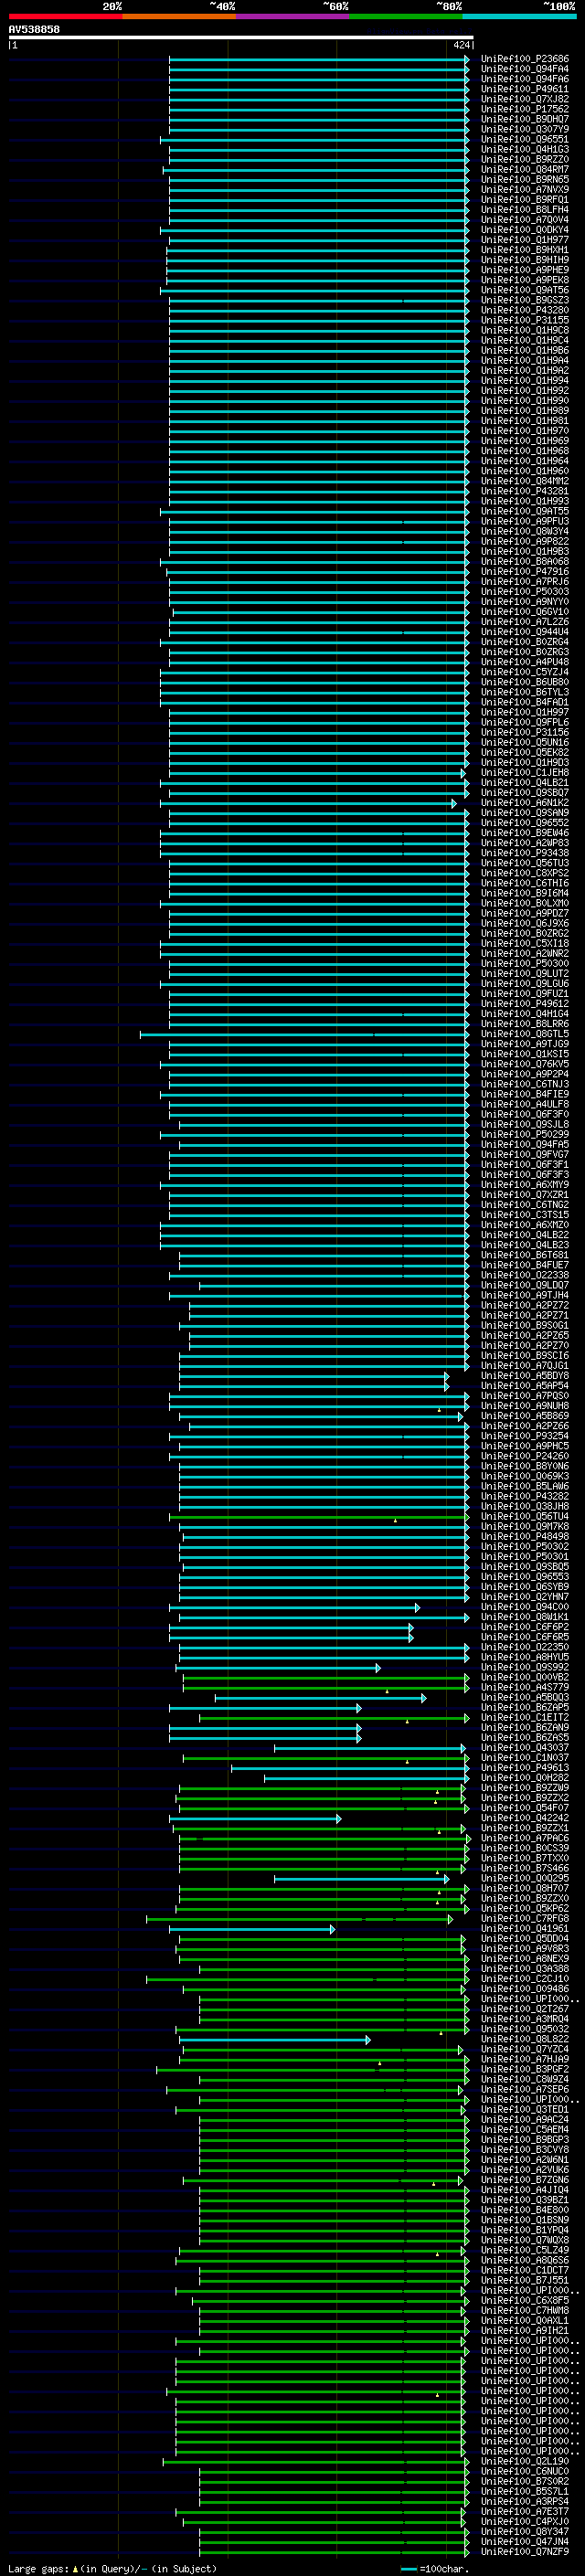The height and width of the screenshot is (2576, 585).
Task: Select hit label UniRef100_Q47JN4
Action: click(x=525, y=2542)
